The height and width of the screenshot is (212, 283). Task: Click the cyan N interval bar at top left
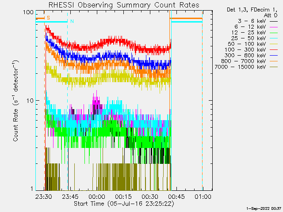click(51, 22)
